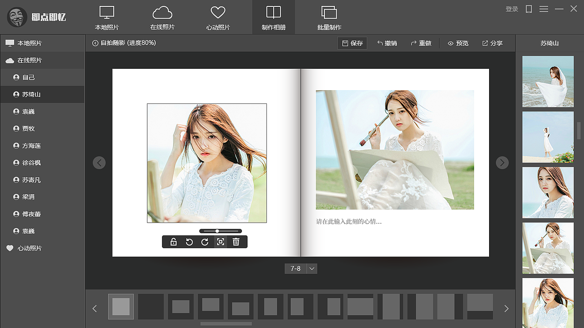Screen dimensions: 584x328
Task: Save the album with 保存
Action: (352, 43)
